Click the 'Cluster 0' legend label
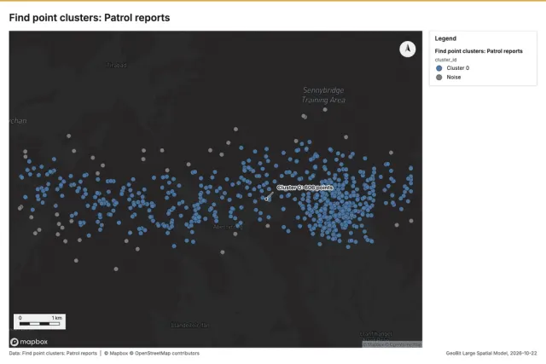Screen dimensions: 546x364 [457, 68]
